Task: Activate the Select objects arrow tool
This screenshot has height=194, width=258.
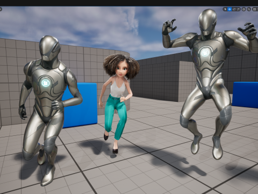Action: 225,9
